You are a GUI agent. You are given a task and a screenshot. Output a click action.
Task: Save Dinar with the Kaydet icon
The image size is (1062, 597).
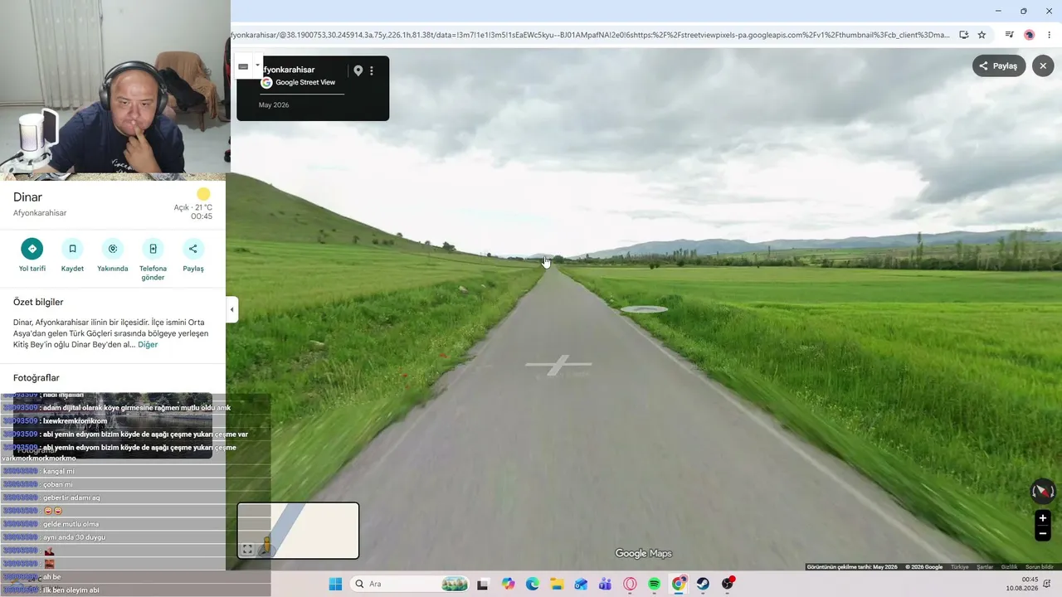(72, 249)
